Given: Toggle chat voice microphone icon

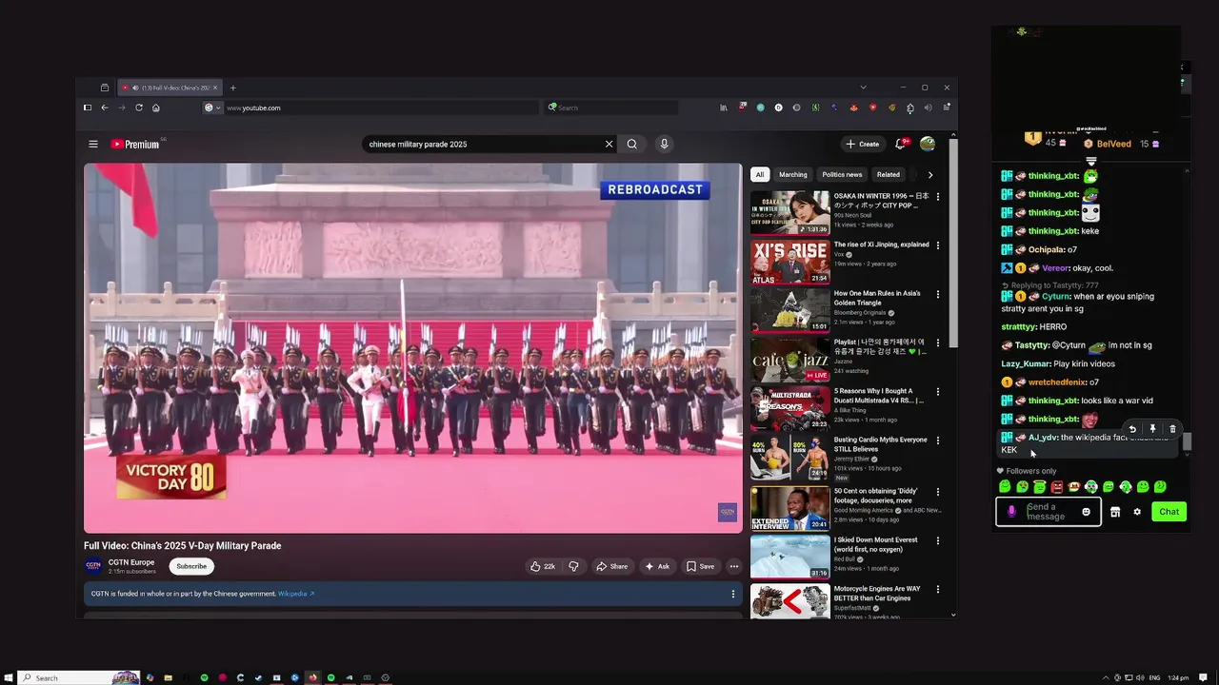Looking at the screenshot, I should (x=1011, y=512).
